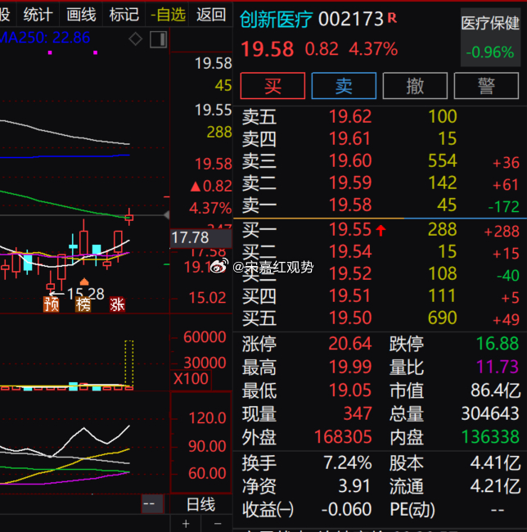Click the 现量 value 347
This screenshot has width=527, height=532.
358,413
